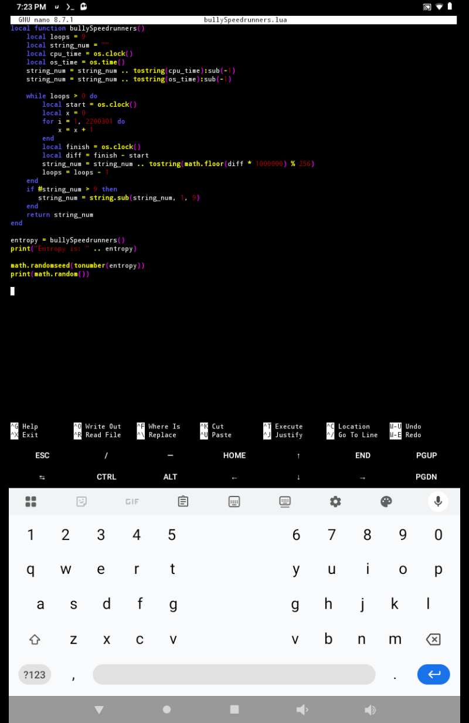Screen dimensions: 469x723
Task: Tap the down arrow key in Termux extra keys
Action: 298,477
